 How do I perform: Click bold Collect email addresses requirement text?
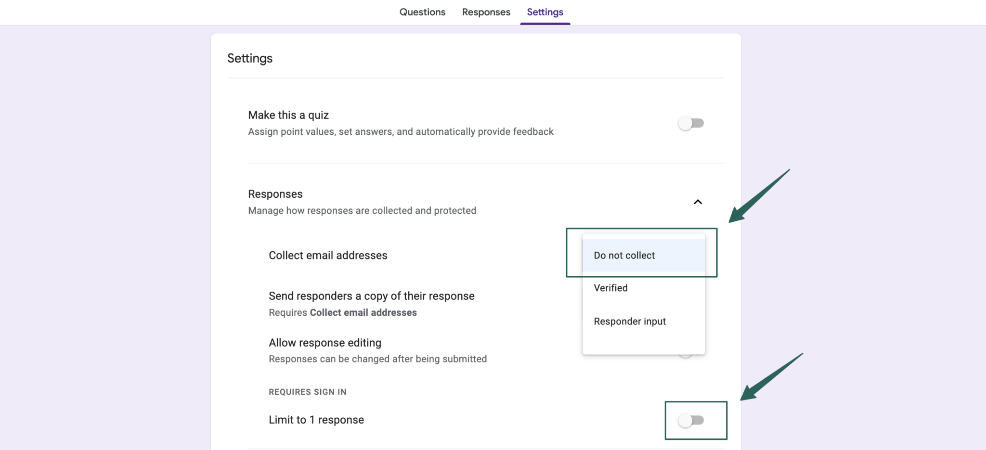click(363, 313)
